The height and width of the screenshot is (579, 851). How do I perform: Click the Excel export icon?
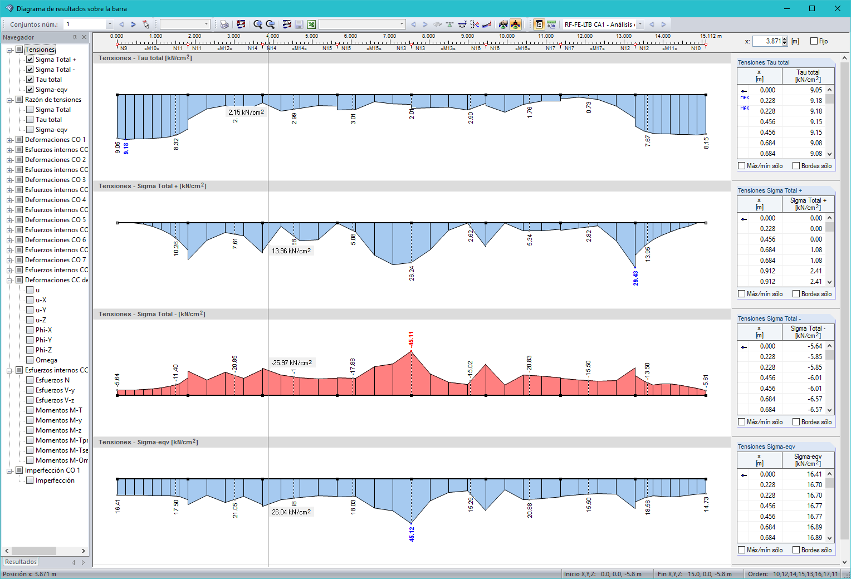click(x=311, y=24)
